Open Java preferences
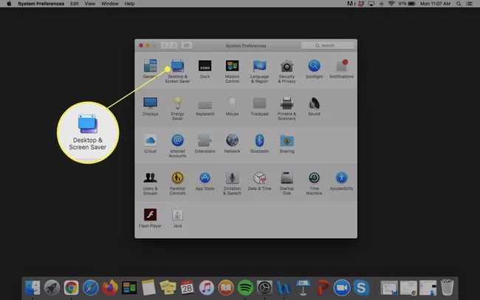The height and width of the screenshot is (300, 480). tap(177, 218)
